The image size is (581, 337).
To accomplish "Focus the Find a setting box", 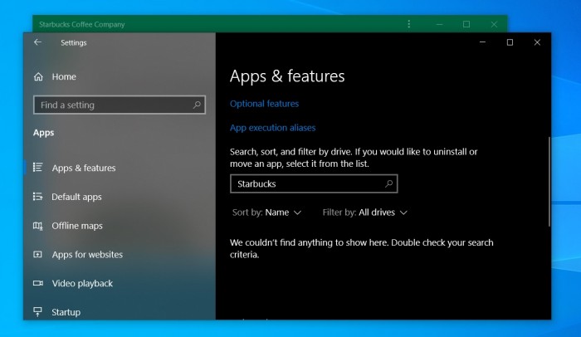I will click(120, 105).
